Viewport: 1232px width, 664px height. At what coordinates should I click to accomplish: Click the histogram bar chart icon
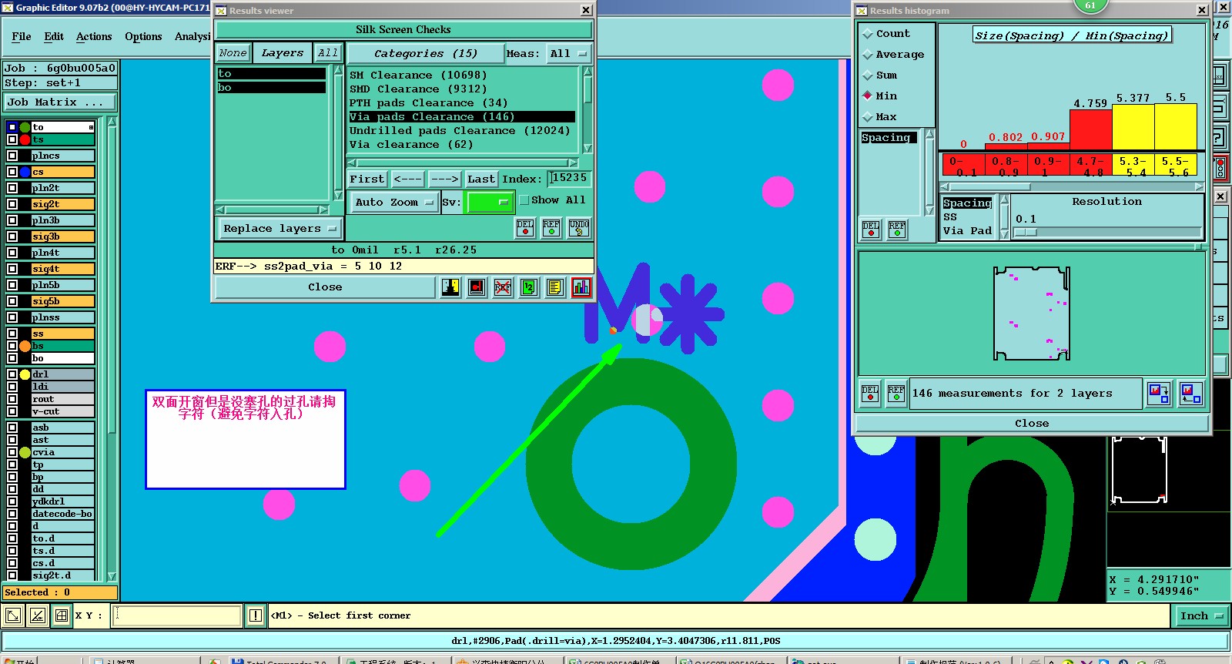point(581,287)
